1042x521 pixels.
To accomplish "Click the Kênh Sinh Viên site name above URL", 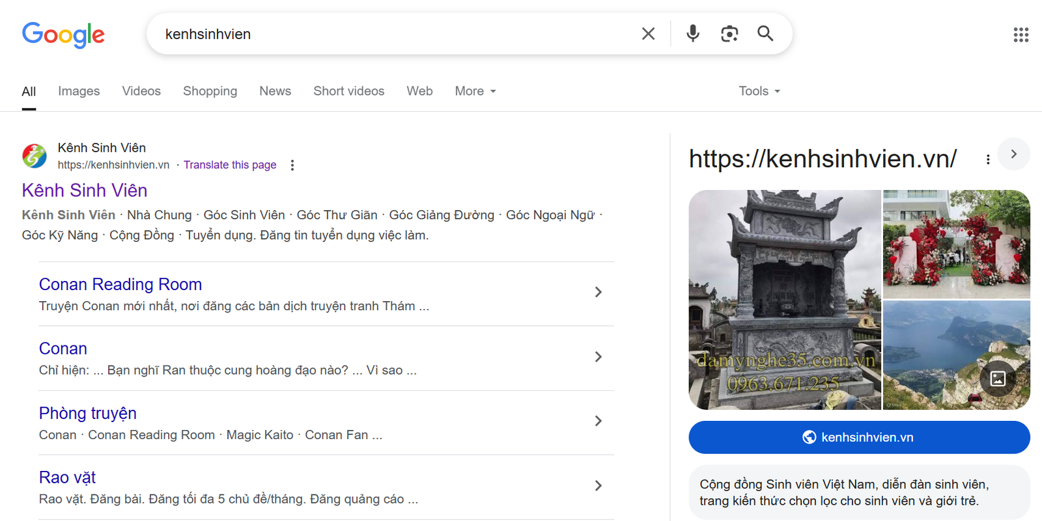I will [102, 148].
